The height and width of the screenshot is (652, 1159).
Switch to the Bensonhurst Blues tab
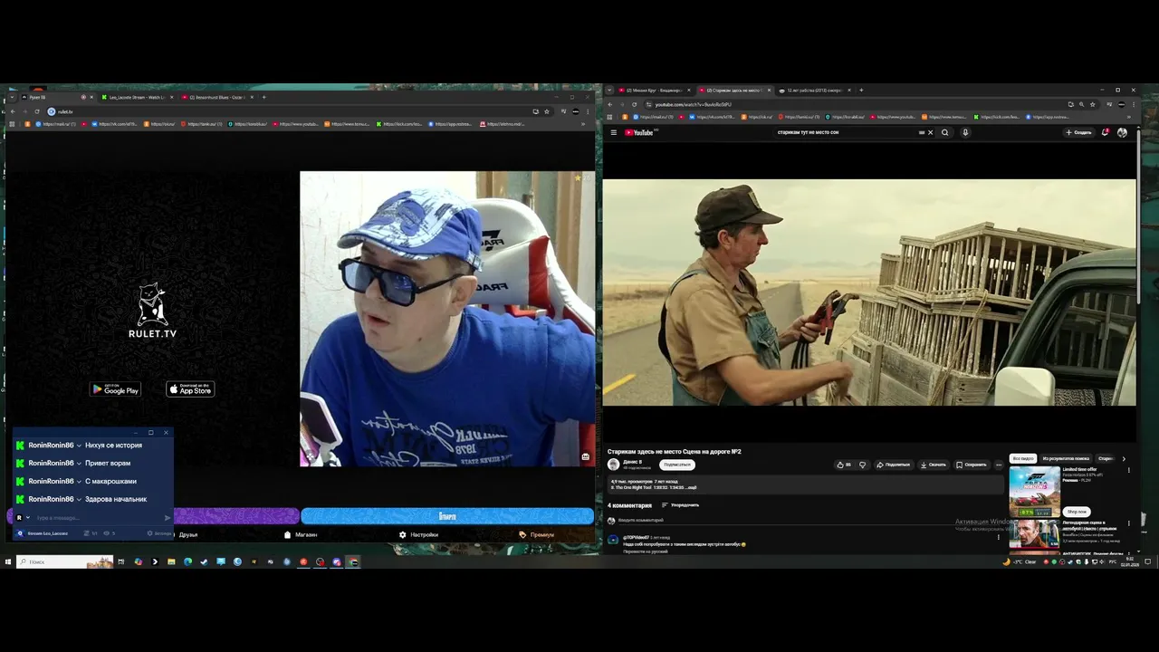[x=217, y=97]
